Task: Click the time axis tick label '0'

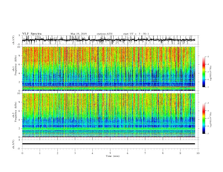Action: click(x=22, y=153)
